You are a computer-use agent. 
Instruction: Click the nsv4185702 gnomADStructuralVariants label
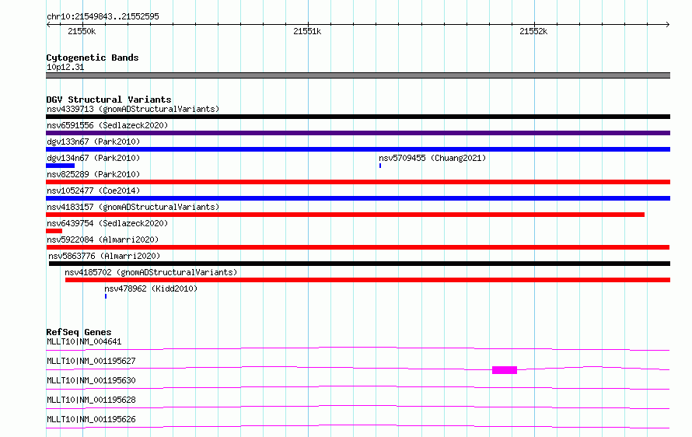[x=151, y=272]
